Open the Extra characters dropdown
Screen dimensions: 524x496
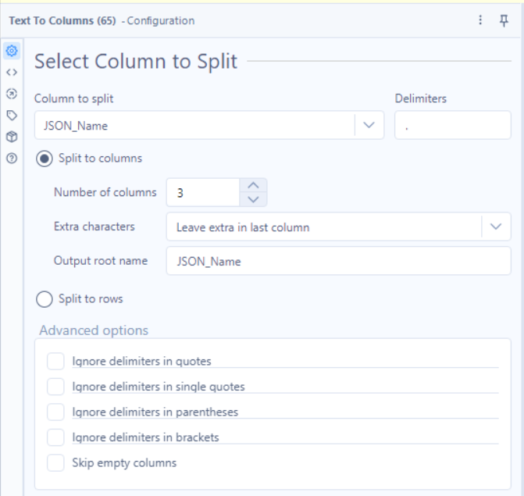click(496, 227)
